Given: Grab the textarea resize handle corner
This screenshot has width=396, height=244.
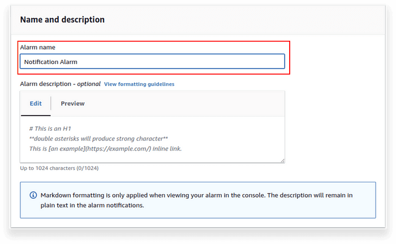Looking at the screenshot, I should pos(283,161).
